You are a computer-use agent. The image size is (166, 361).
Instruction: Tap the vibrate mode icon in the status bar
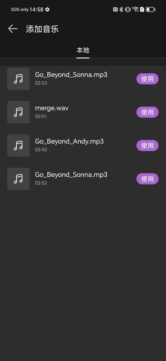coord(128,9)
